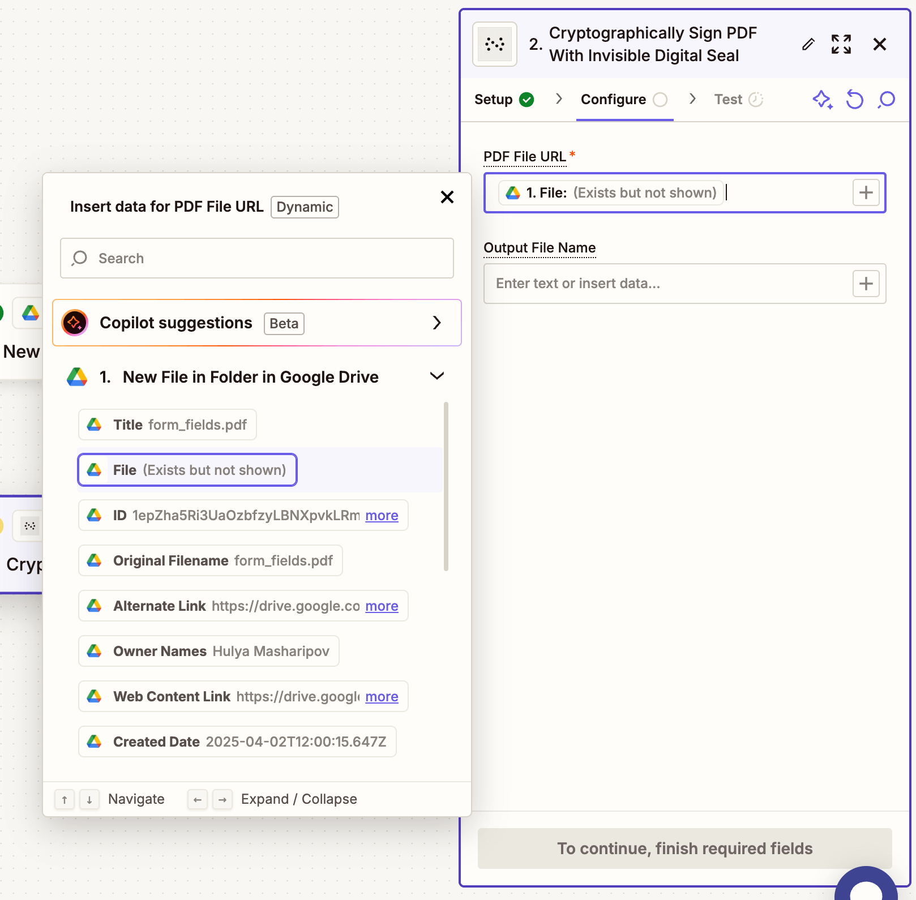This screenshot has height=900, width=916.
Task: Close the Insert data popup
Action: pos(447,197)
